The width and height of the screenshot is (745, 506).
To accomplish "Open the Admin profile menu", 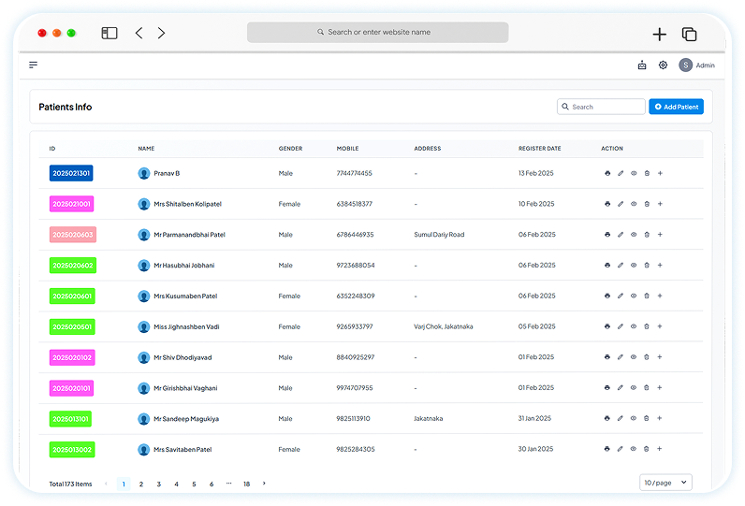I will 696,65.
